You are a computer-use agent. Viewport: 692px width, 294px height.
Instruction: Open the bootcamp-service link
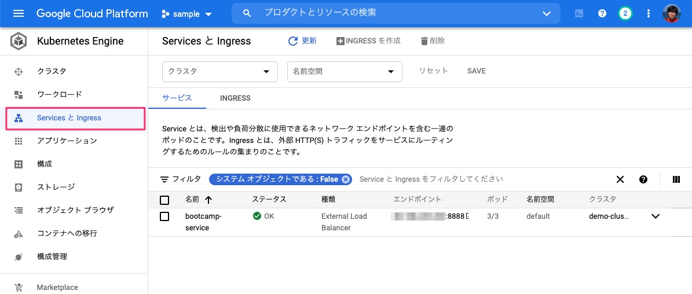pos(203,222)
